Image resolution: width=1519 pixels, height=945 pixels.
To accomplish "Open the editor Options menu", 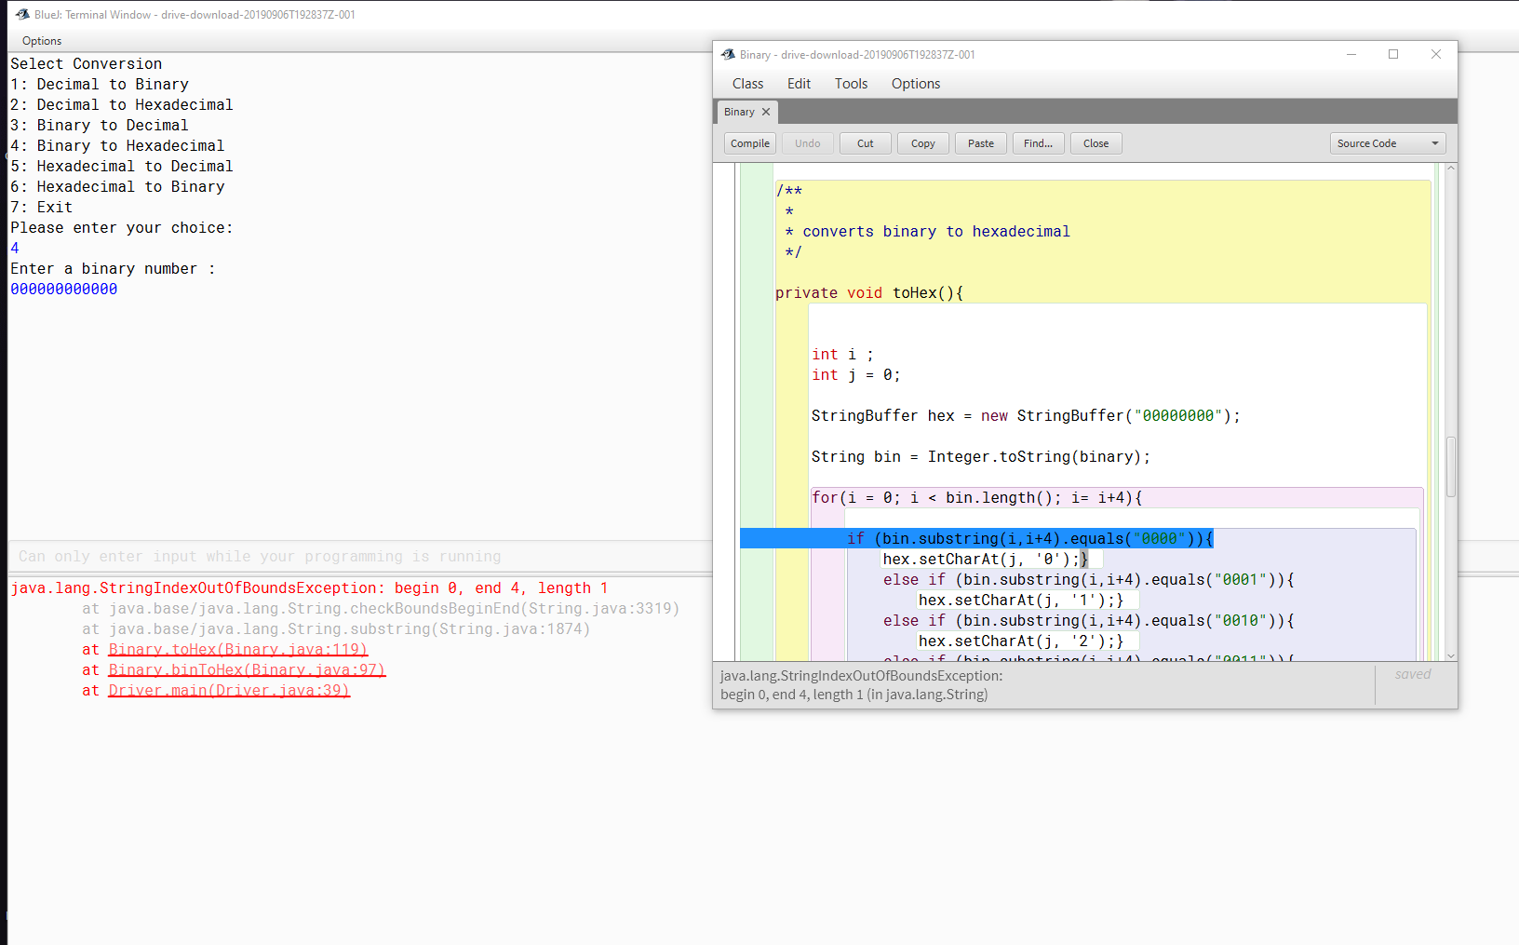I will pos(914,83).
